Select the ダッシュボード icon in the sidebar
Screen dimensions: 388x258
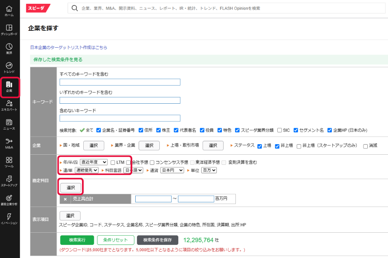(x=9, y=31)
